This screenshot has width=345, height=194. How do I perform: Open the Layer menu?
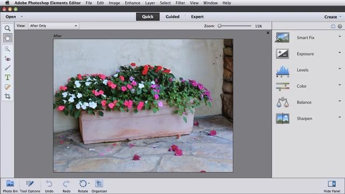tap(150, 3)
